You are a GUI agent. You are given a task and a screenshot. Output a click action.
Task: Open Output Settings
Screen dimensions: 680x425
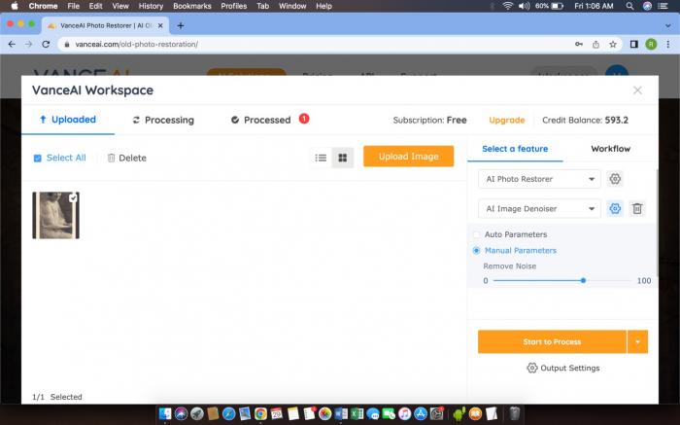pos(562,369)
